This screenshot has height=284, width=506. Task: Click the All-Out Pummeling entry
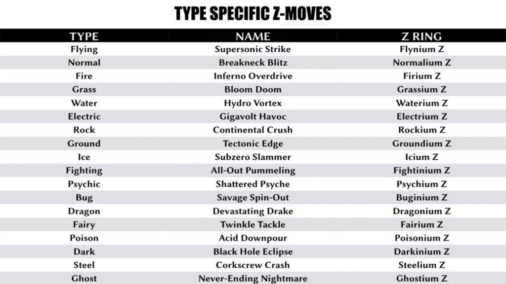click(253, 171)
